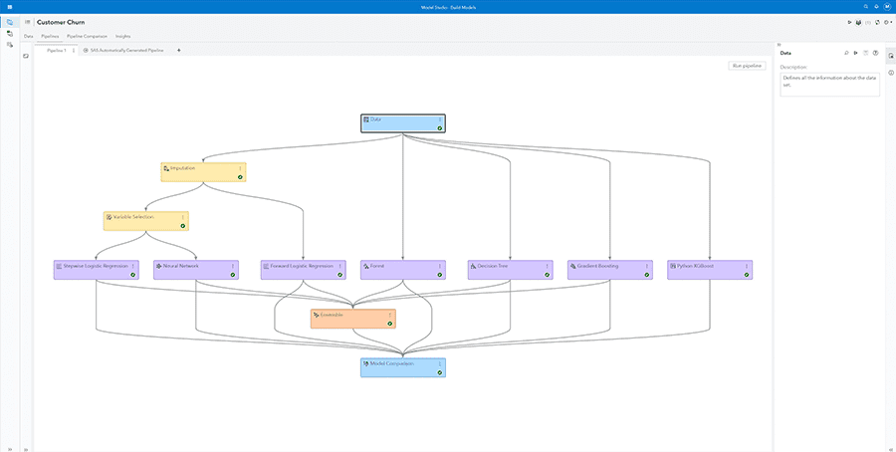This screenshot has height=452, width=896.
Task: Select the Neural Network node
Action: coord(196,270)
